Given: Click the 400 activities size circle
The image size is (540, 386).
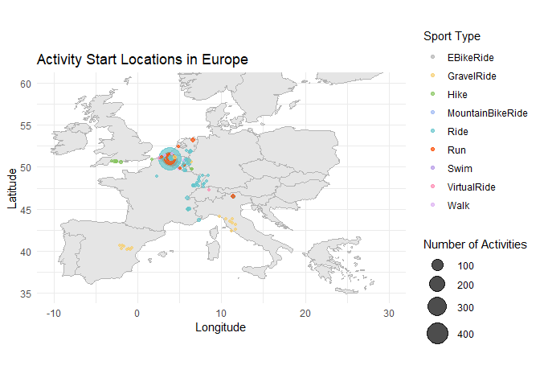Looking at the screenshot, I should coord(437,333).
